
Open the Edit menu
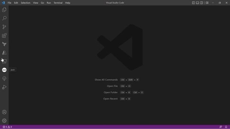(16, 3)
